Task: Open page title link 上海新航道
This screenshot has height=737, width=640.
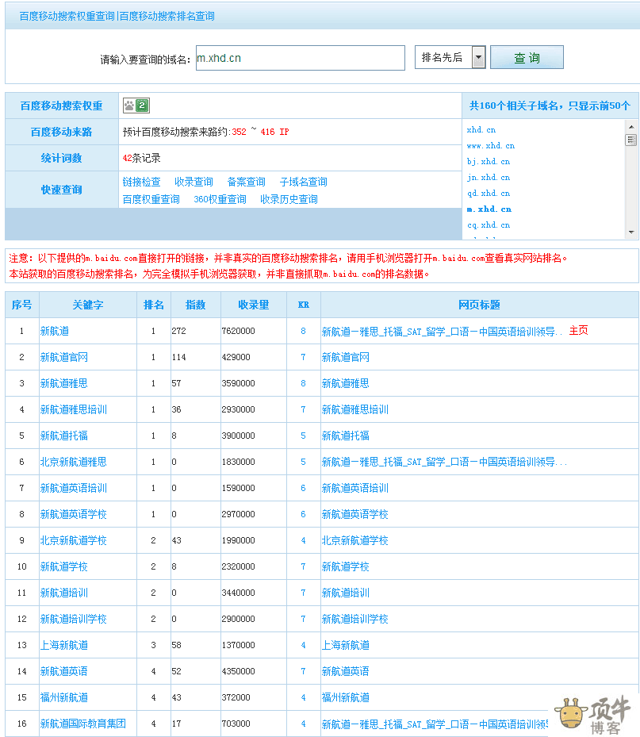Action: (x=345, y=645)
